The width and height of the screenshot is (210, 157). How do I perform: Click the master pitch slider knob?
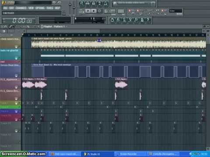pos(74,7)
